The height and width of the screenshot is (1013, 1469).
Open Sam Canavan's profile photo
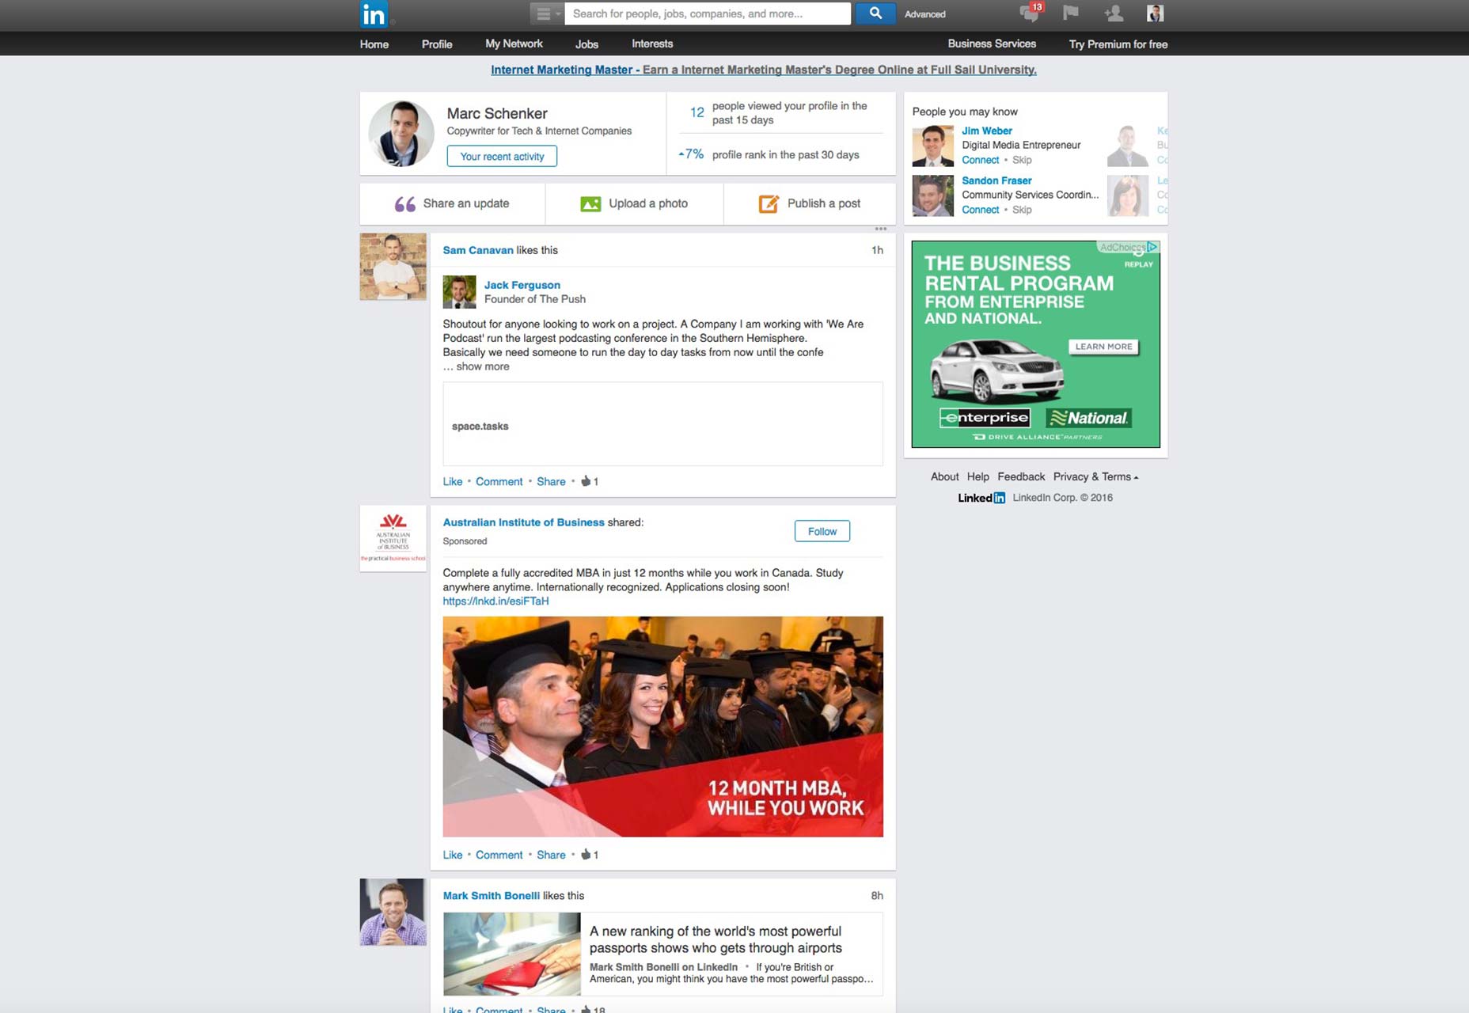393,267
